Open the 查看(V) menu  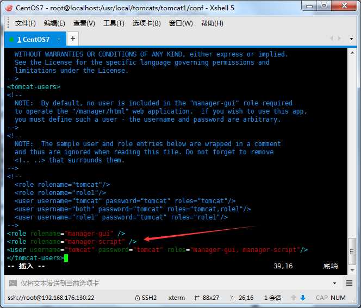[84, 23]
